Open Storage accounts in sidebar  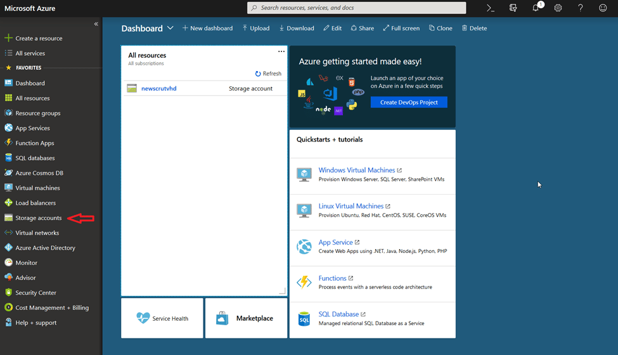[38, 218]
